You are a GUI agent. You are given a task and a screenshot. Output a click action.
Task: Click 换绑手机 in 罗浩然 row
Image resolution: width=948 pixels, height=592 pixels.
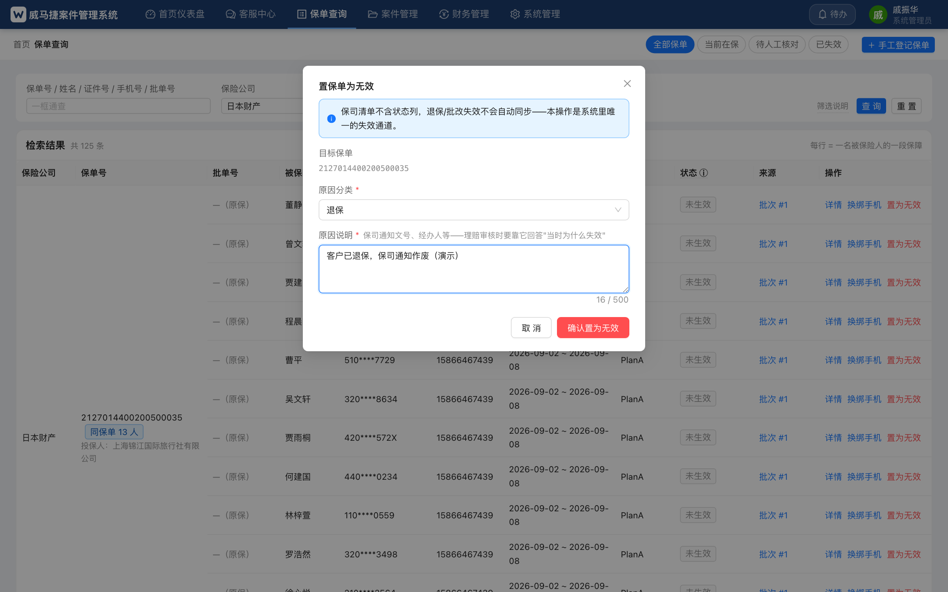[864, 554]
